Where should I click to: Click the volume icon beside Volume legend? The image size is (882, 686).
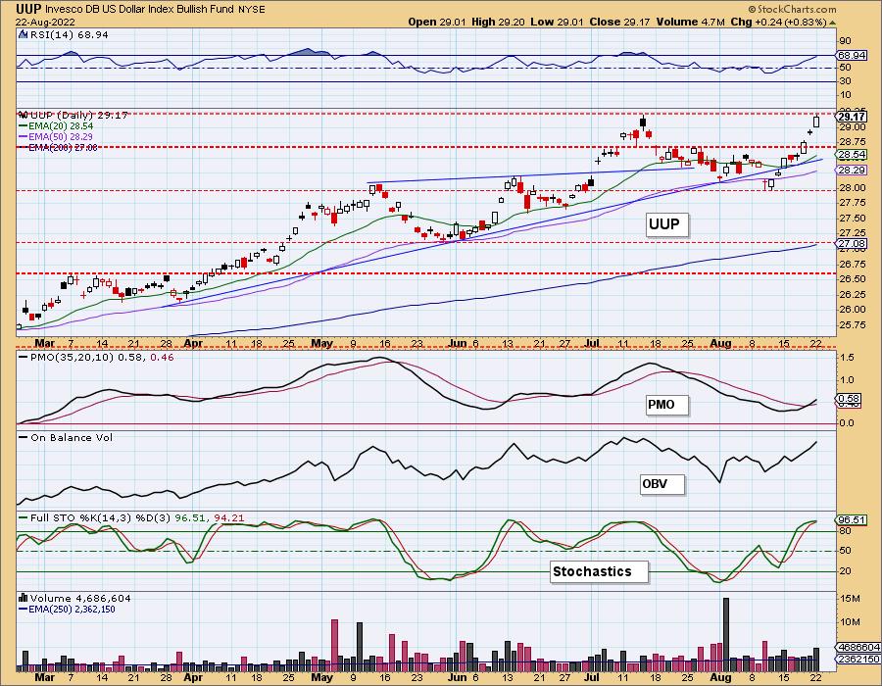tap(24, 598)
